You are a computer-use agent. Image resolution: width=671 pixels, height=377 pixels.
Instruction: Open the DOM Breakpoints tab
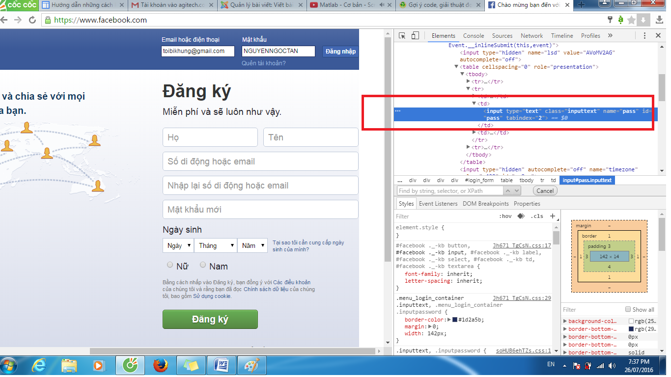[x=486, y=204]
